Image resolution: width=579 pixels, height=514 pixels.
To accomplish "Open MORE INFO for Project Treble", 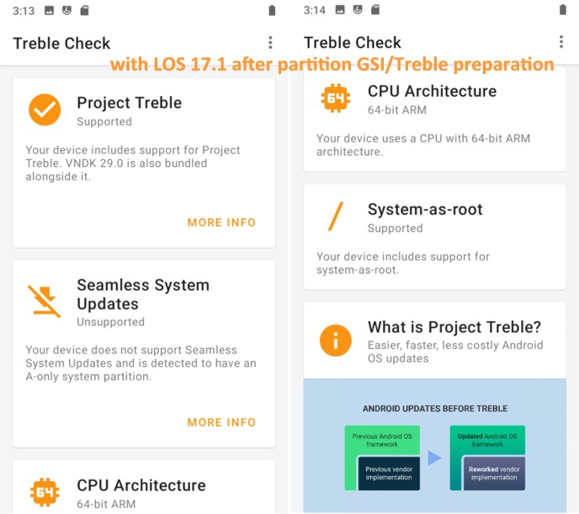I will point(221,222).
